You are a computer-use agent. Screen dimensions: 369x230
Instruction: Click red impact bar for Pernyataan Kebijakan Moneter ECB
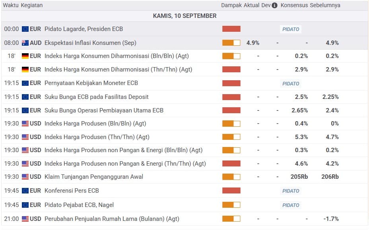[x=231, y=83]
